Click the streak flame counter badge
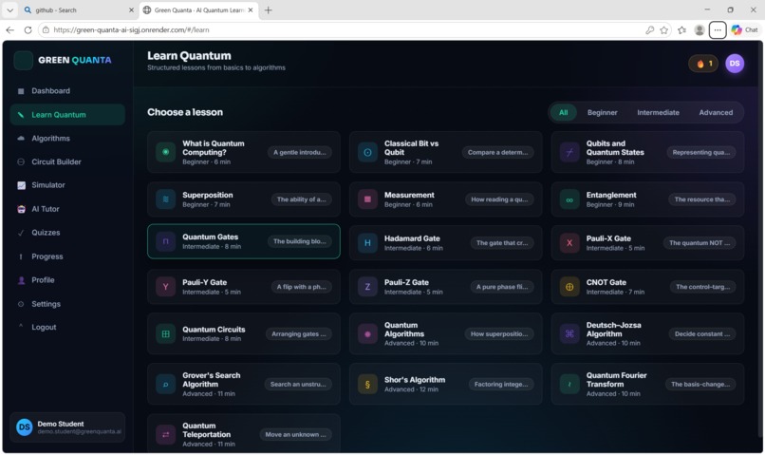The image size is (765, 455). pyautogui.click(x=703, y=64)
